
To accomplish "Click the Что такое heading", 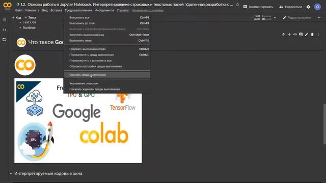I will pyautogui.click(x=46, y=42).
